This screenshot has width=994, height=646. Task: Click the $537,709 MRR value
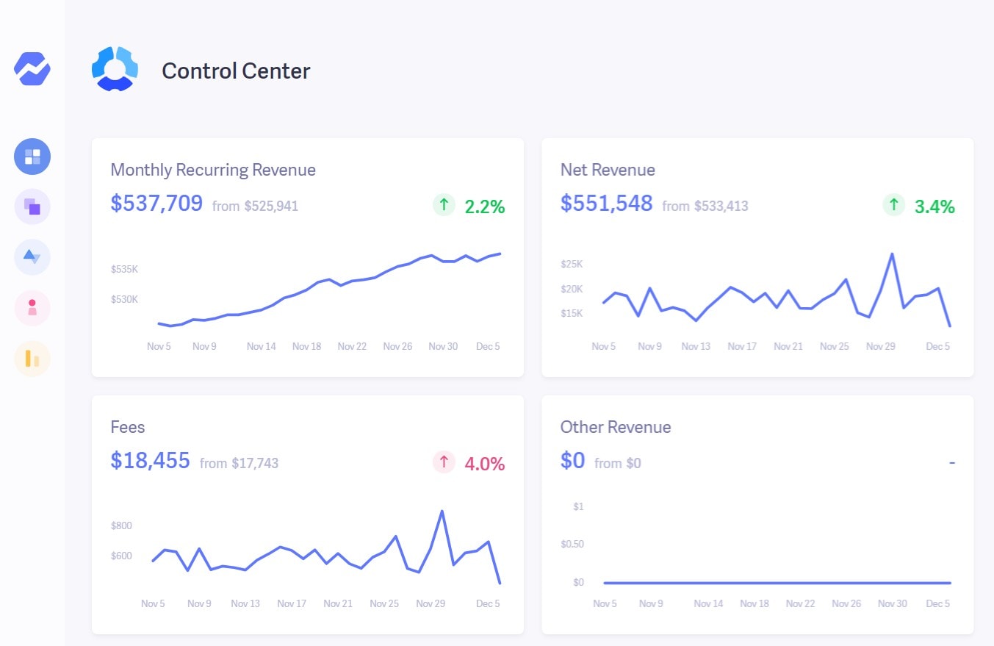[156, 204]
